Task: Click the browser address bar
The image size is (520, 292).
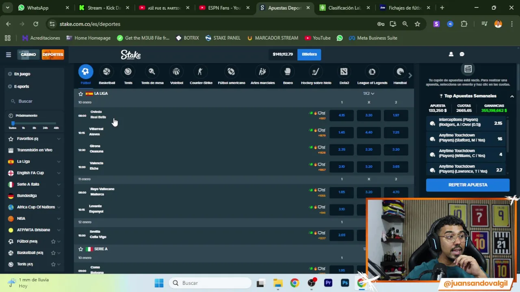Action: coord(211,24)
